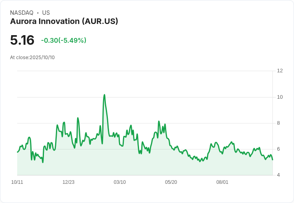The height and width of the screenshot is (203, 294).
Task: Click the 10 value on the price axis
Action: 280,97
